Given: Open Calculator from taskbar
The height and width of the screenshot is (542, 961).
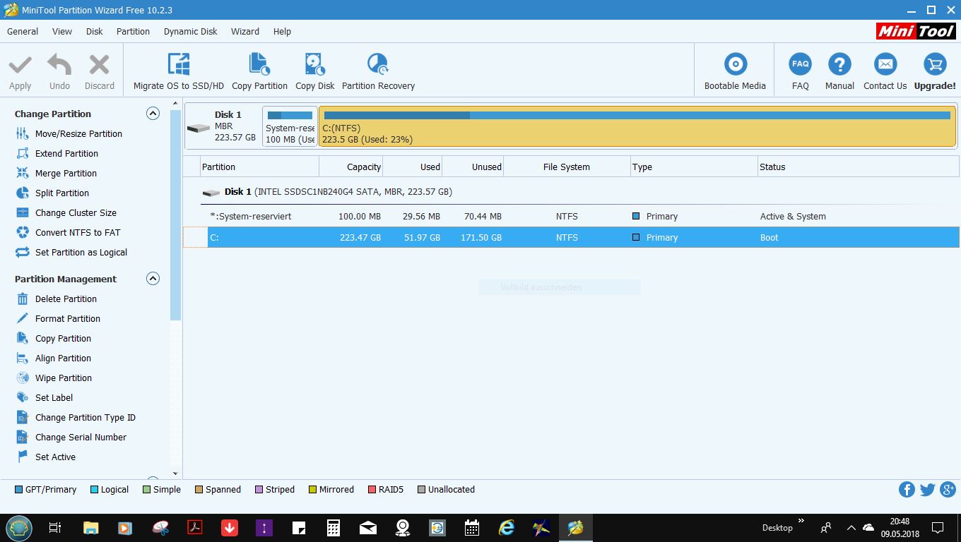Looking at the screenshot, I should [333, 527].
